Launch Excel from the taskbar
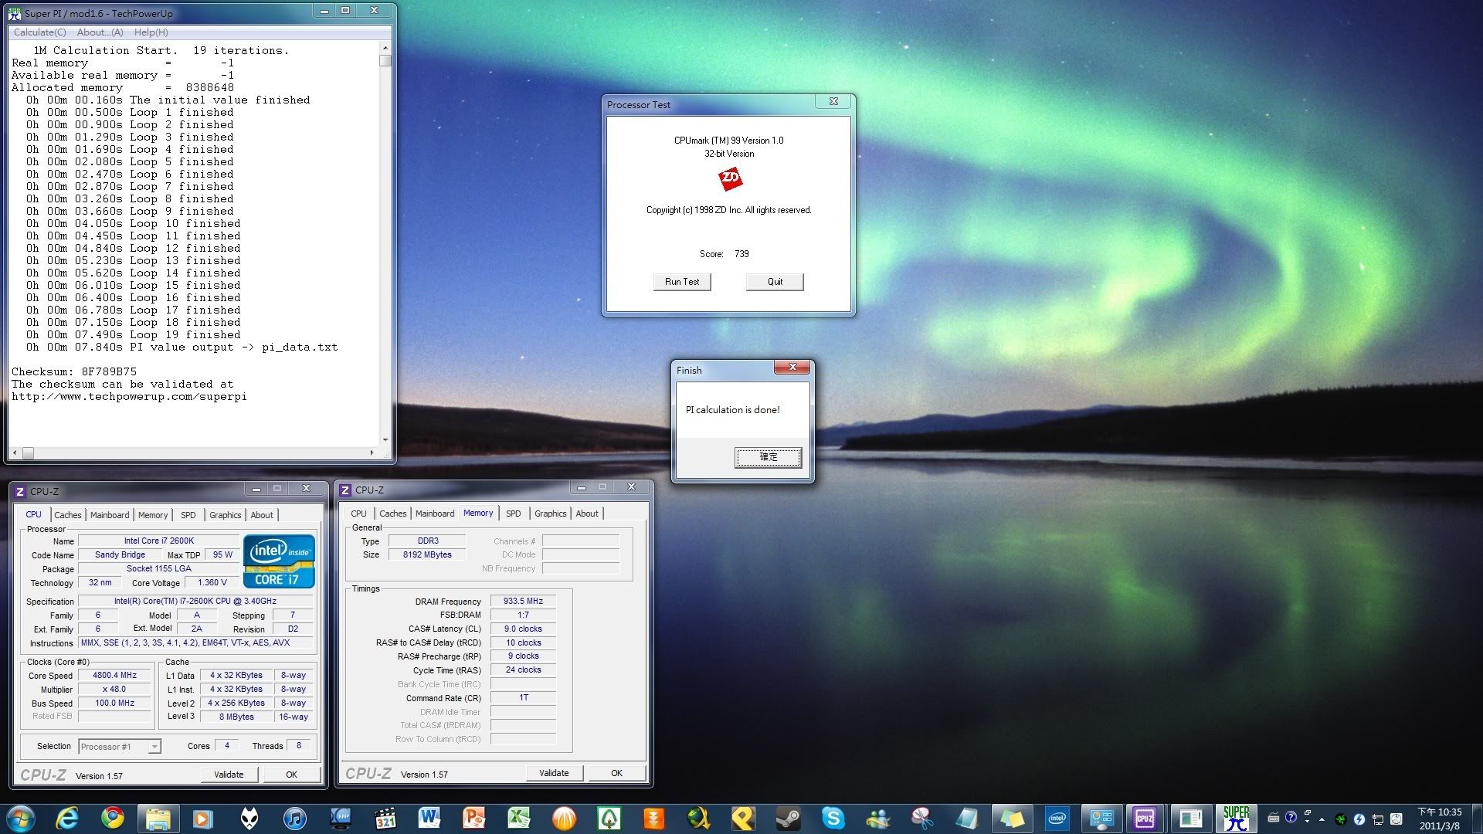The image size is (1483, 834). (519, 818)
